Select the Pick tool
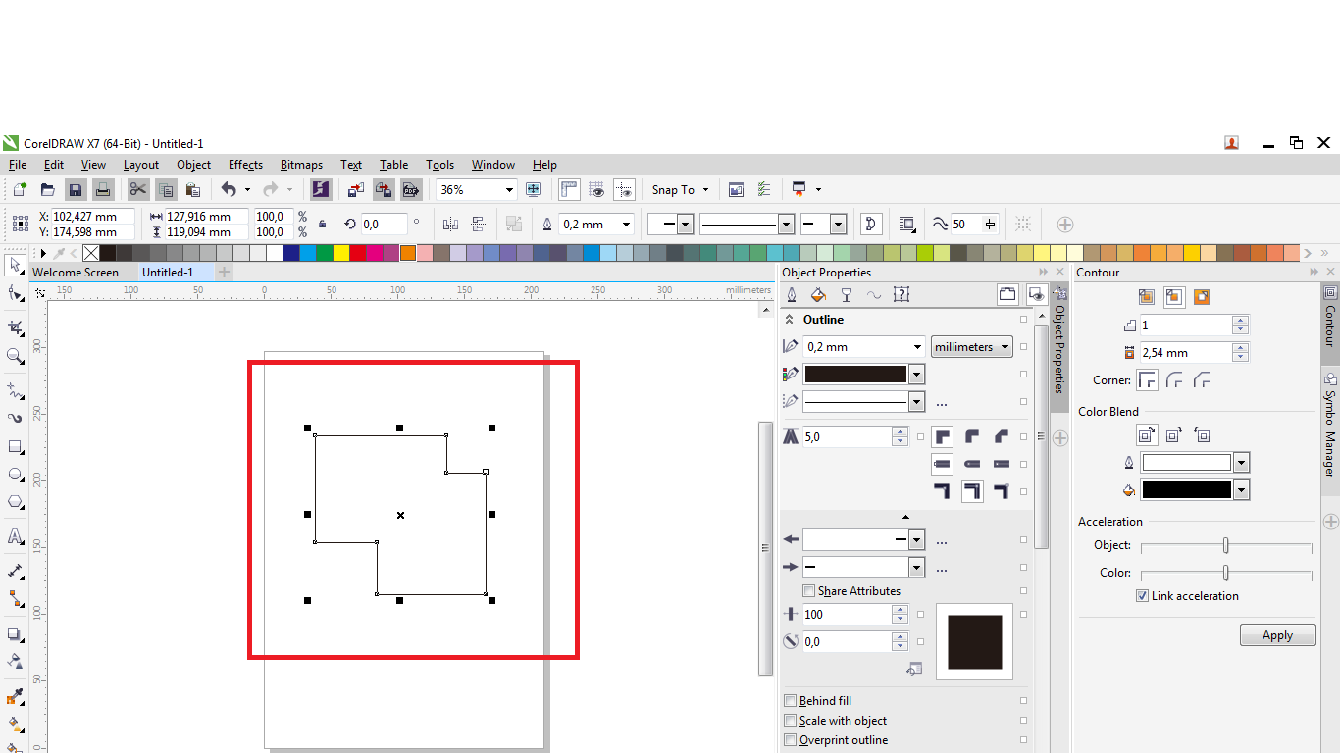The height and width of the screenshot is (753, 1340). click(16, 266)
